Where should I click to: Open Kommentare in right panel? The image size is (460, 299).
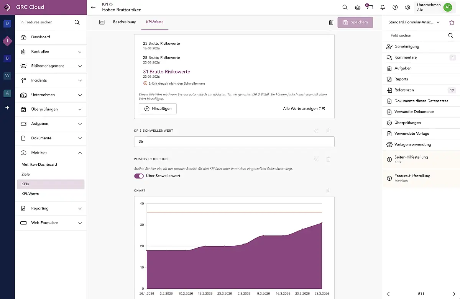pyautogui.click(x=405, y=57)
